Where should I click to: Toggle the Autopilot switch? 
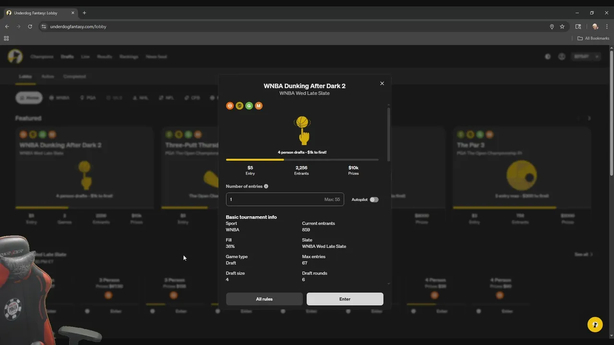(x=374, y=199)
